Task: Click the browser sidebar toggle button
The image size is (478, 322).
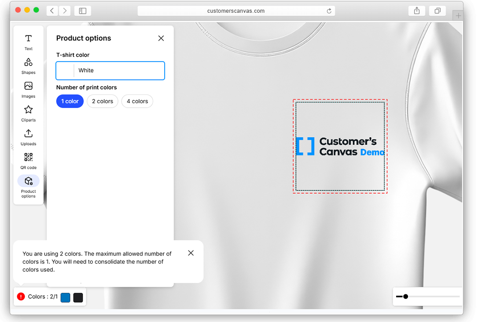Action: point(82,11)
